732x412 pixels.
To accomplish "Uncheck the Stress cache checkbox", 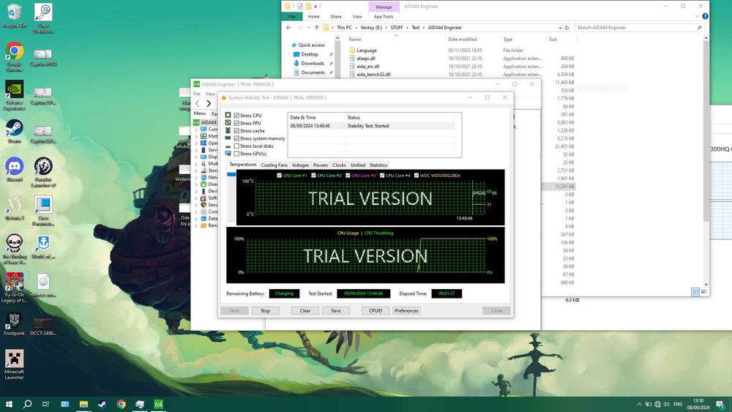I will [x=236, y=131].
